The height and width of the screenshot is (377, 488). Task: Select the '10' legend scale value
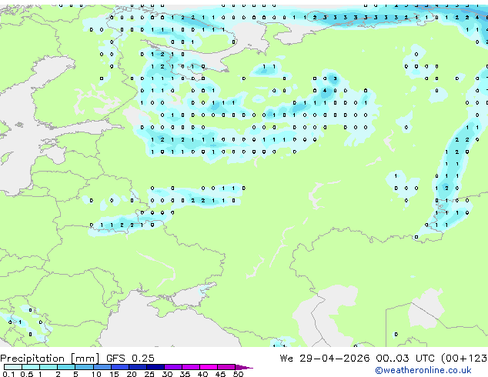96,374
